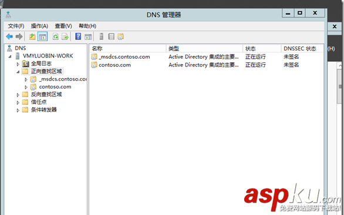
Task: Collapse the VMYLUOBIN-WORK server node
Action: [10, 56]
